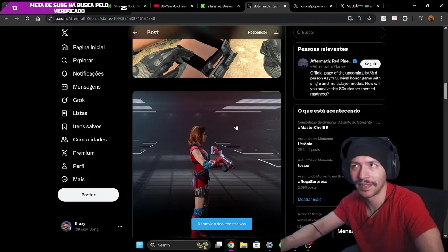The image size is (448, 252).
Task: Switch to VULGÃO tab
Action: coord(360,6)
